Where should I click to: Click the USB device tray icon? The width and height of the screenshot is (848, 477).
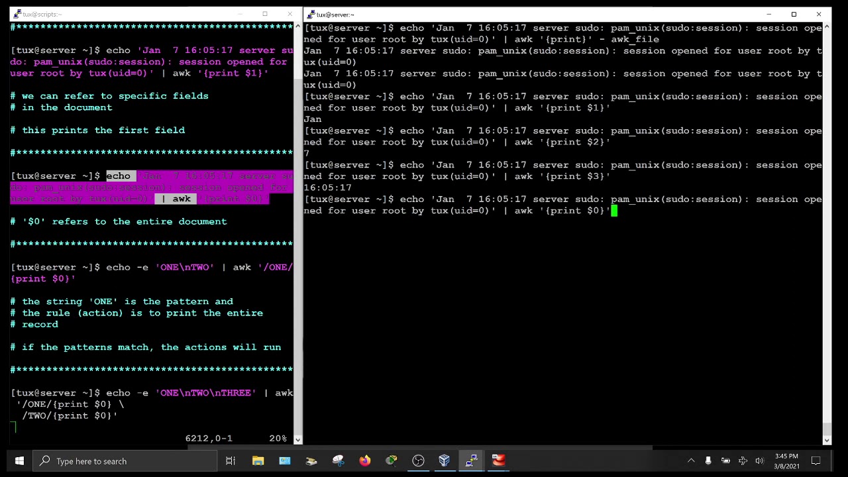(x=708, y=461)
